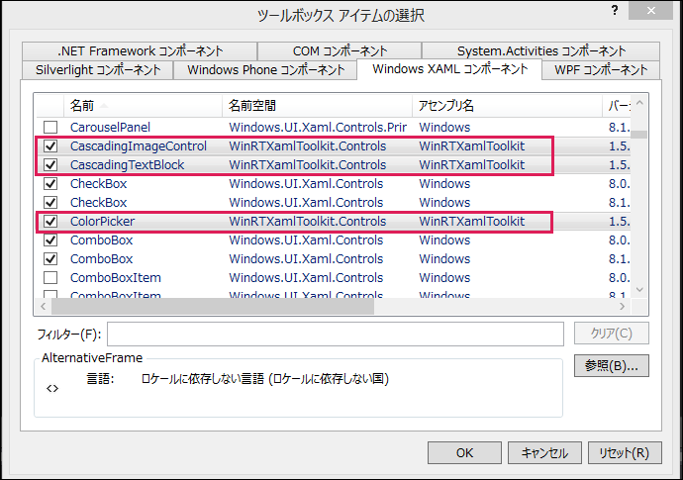Check the ComboBoxItem version 8.0 checkbox
This screenshot has height=480, width=683.
(x=50, y=277)
